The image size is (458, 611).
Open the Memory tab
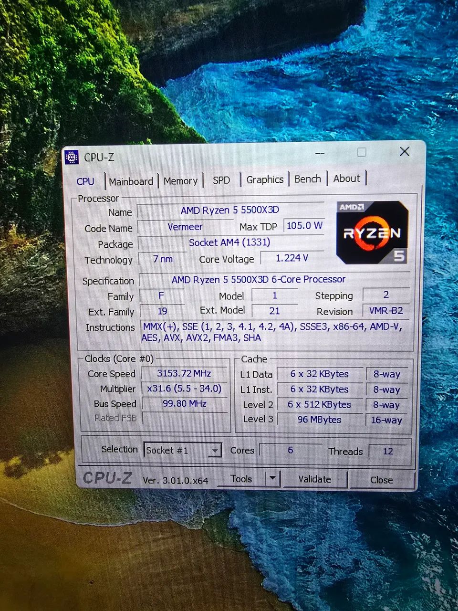click(x=180, y=181)
